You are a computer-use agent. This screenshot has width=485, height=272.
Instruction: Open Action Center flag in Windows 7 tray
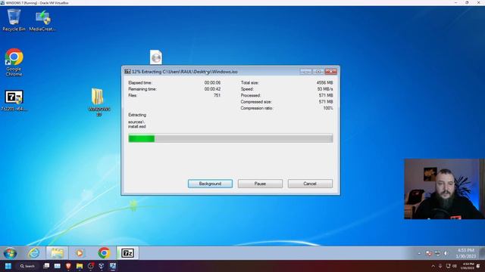point(428,254)
